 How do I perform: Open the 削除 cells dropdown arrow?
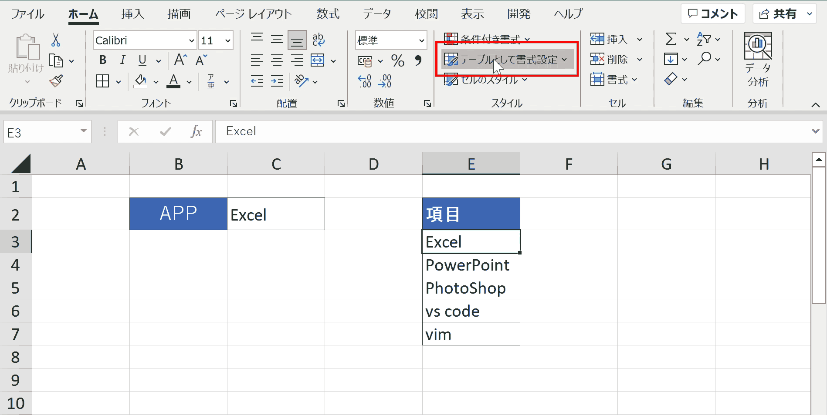[640, 59]
